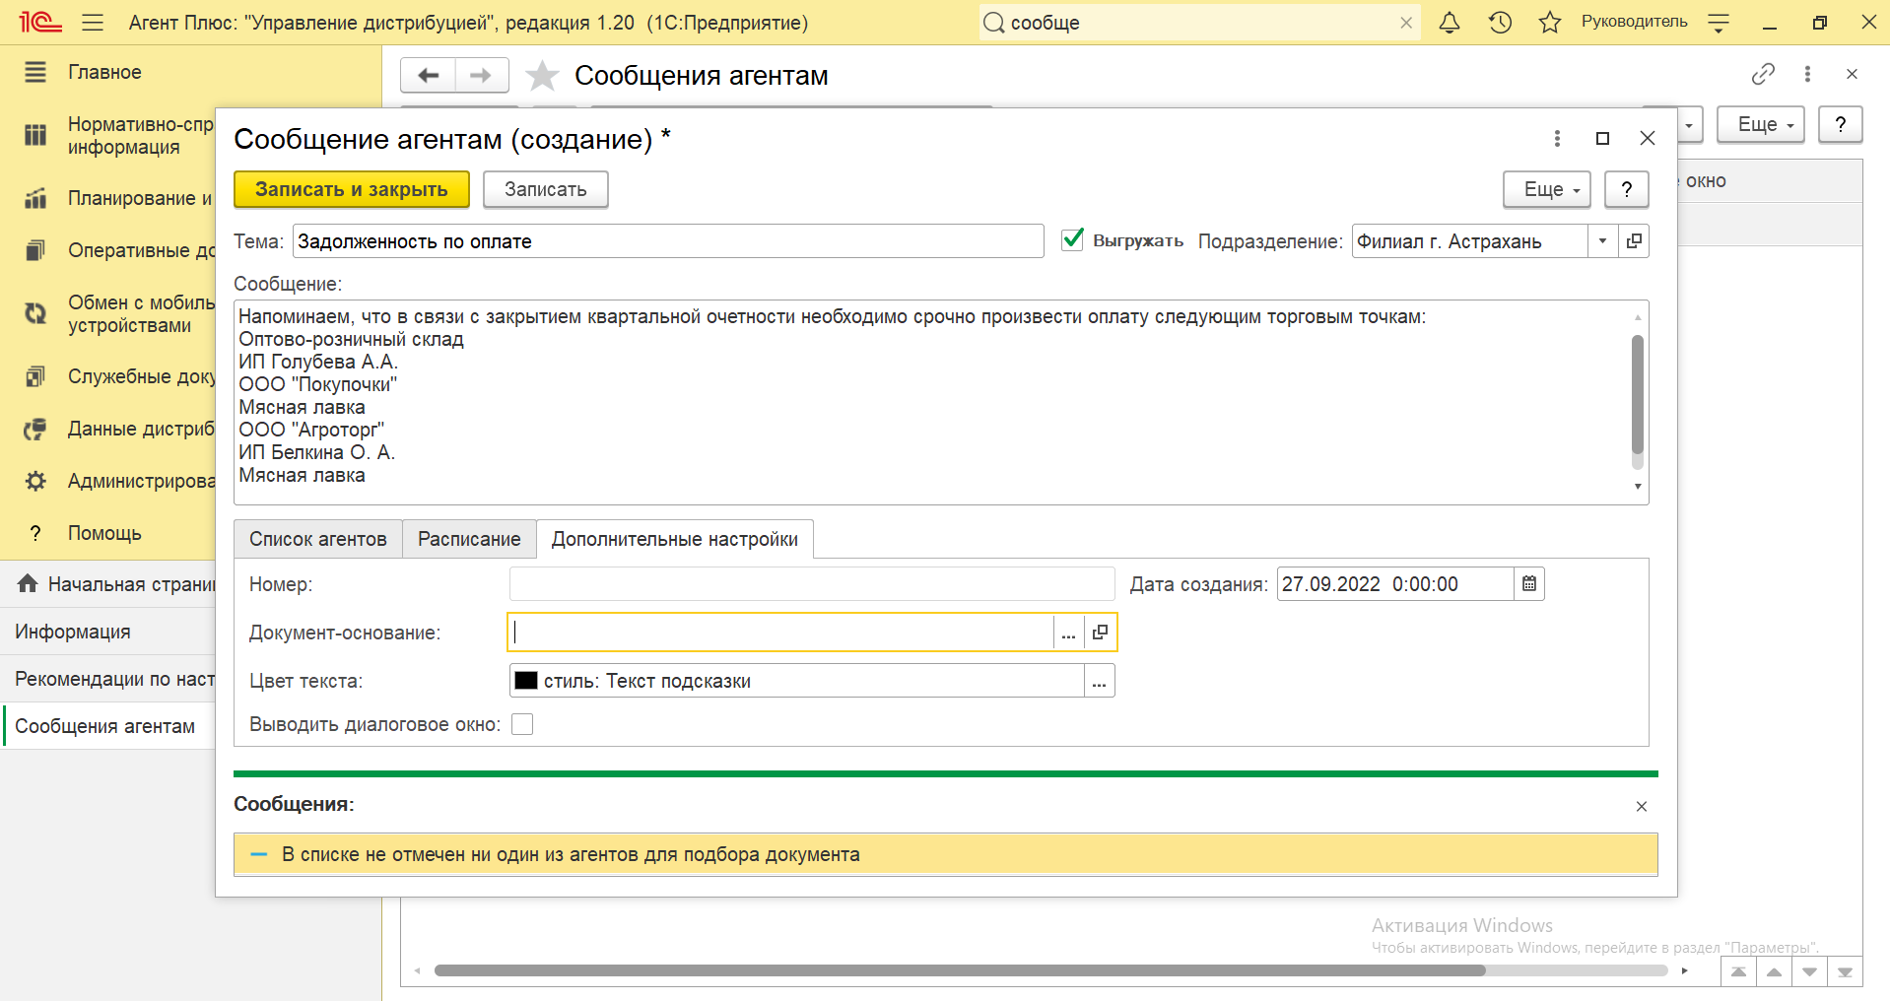Image resolution: width=1890 pixels, height=1001 pixels.
Task: Close the Сообщения messages panel
Action: tap(1642, 806)
